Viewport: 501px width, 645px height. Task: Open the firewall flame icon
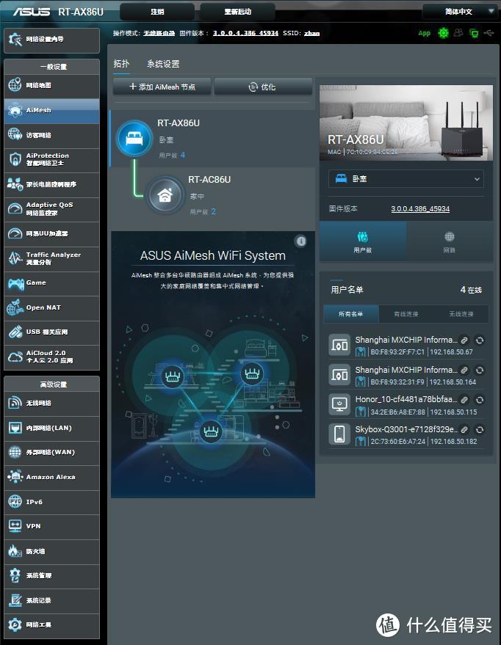[x=15, y=551]
